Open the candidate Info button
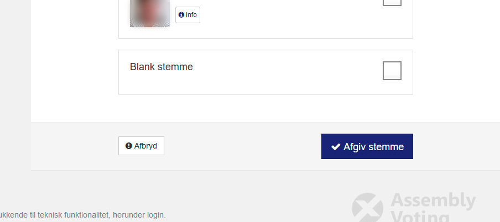Image resolution: width=500 pixels, height=222 pixels. point(188,15)
